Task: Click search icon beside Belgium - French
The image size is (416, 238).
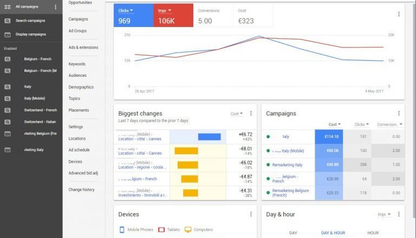Action: pyautogui.click(x=8, y=59)
